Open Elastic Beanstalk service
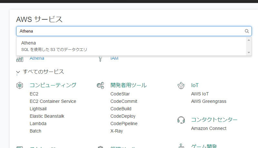 click(x=47, y=116)
